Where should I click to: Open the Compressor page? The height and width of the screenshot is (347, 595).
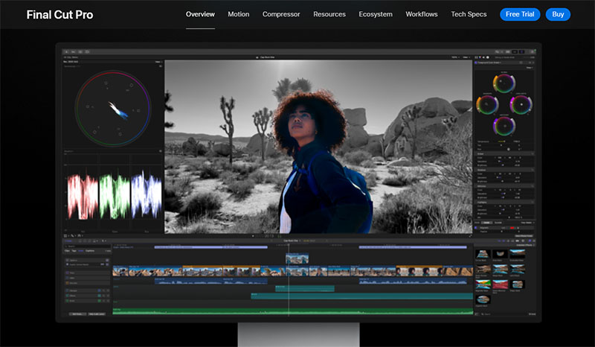[281, 14]
